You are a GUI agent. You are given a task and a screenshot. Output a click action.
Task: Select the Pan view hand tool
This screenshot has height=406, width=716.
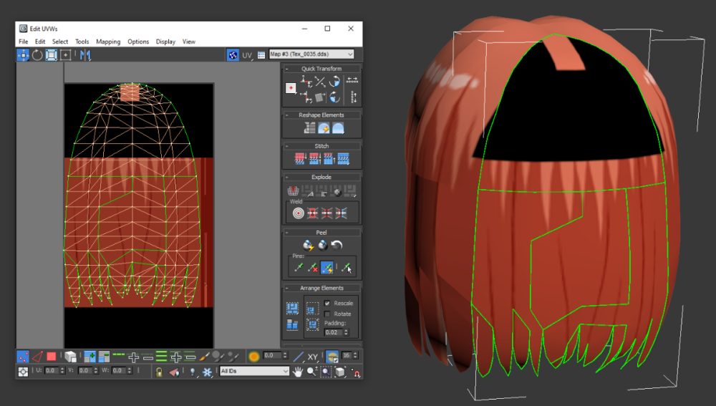click(x=297, y=372)
